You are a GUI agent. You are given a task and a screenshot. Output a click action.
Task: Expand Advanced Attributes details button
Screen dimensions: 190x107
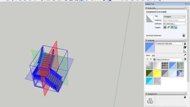click(x=184, y=35)
